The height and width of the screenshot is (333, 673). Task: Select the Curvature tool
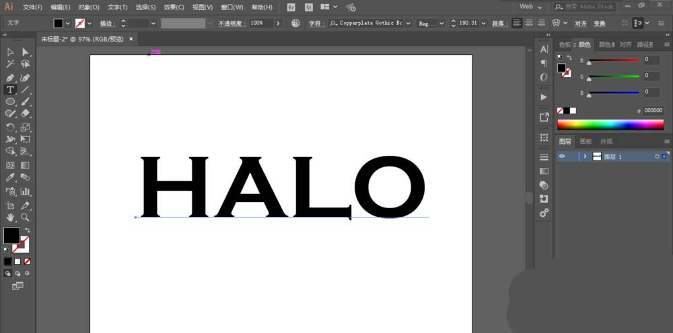click(26, 78)
